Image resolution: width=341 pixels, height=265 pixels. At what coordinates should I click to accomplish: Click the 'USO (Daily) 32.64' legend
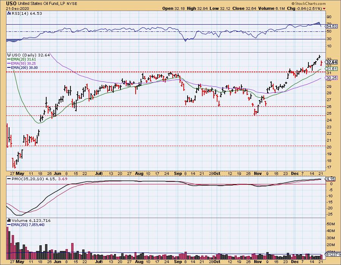31,55
